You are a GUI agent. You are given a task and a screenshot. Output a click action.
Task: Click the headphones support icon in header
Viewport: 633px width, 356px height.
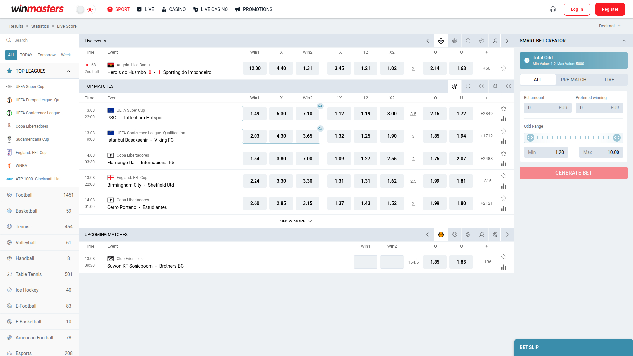pos(553,9)
